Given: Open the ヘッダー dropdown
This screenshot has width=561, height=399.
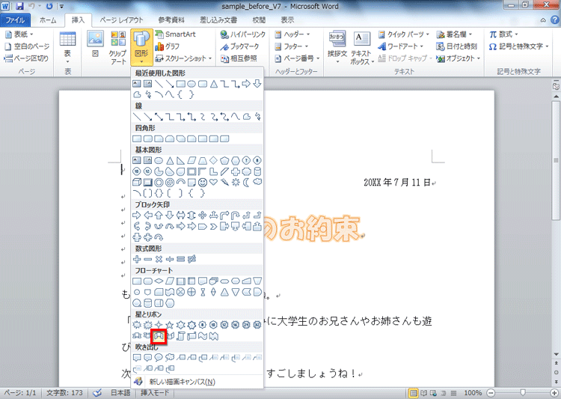Looking at the screenshot, I should (292, 34).
